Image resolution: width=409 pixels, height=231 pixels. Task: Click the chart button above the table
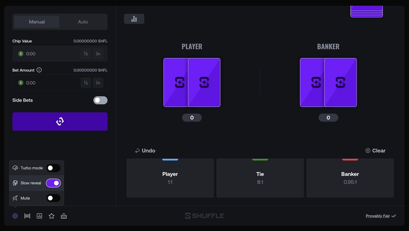point(134,19)
